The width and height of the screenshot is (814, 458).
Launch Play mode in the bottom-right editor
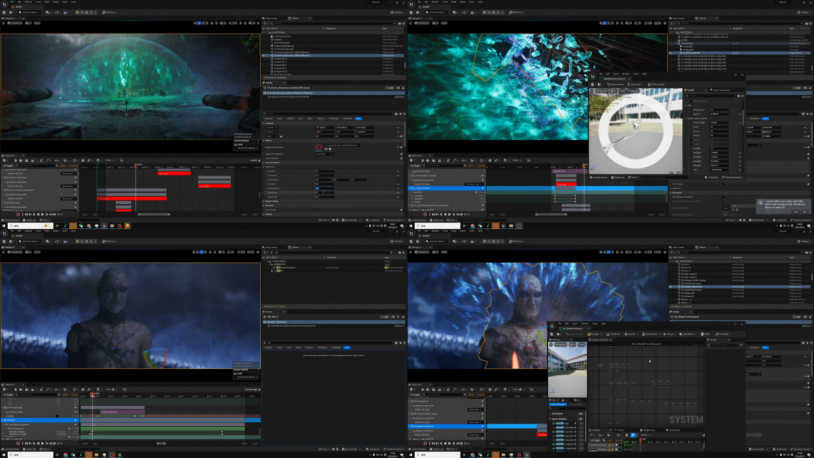tap(485, 241)
